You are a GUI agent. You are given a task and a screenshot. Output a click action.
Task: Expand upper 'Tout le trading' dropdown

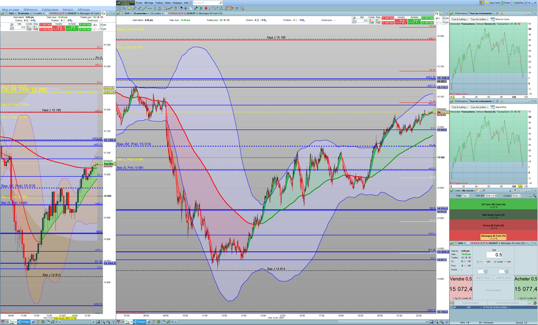(x=460, y=19)
